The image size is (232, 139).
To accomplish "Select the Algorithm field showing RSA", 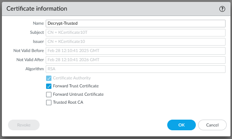I will coord(136,69).
